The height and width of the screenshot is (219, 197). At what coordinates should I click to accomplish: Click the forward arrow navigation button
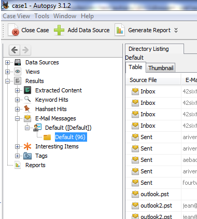coord(25,50)
